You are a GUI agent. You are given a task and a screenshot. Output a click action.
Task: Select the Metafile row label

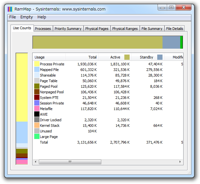[46, 109]
